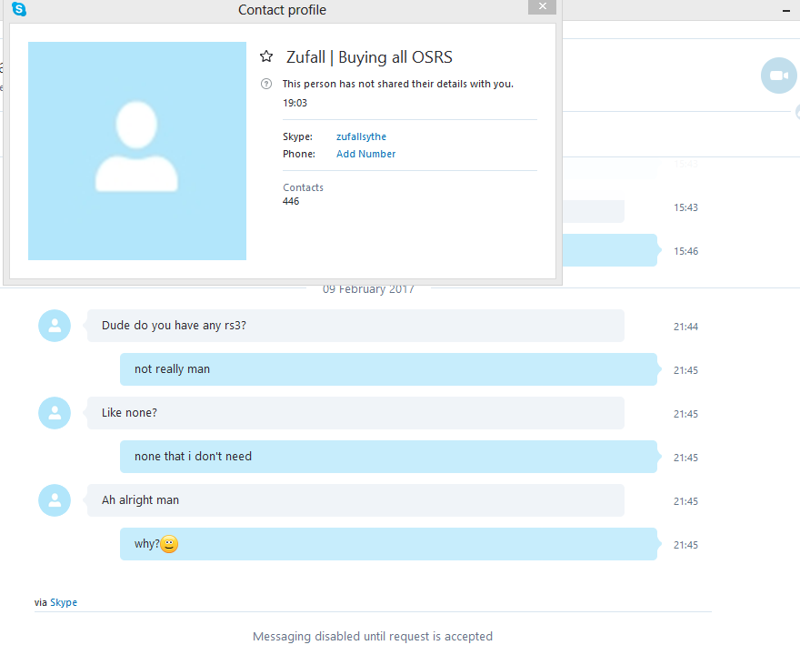Select the 'none that i don't need' message
The height and width of the screenshot is (655, 800).
point(388,457)
